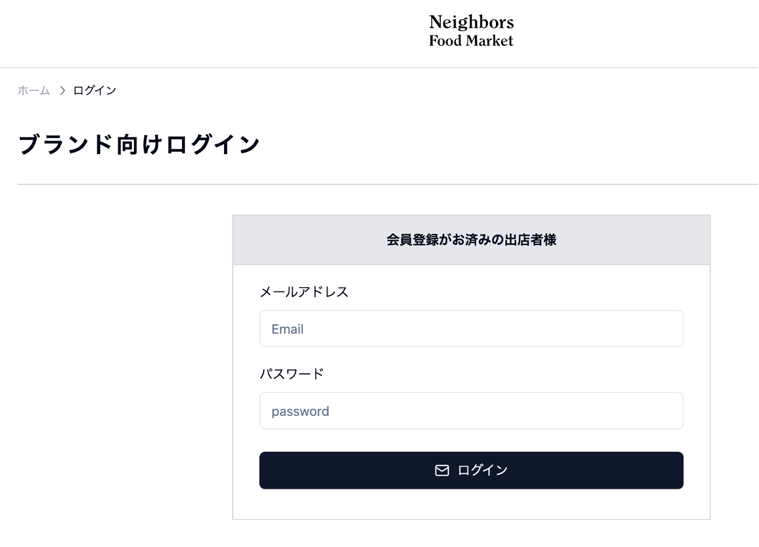Go to ホーム via the breadcrumb
The image size is (759, 547).
pos(33,90)
